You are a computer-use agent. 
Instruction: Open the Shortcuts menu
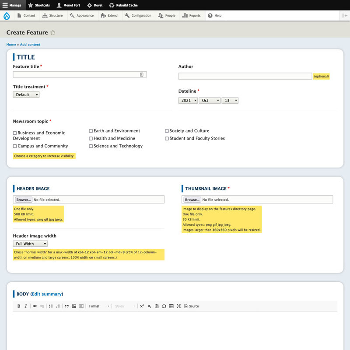point(39,5)
